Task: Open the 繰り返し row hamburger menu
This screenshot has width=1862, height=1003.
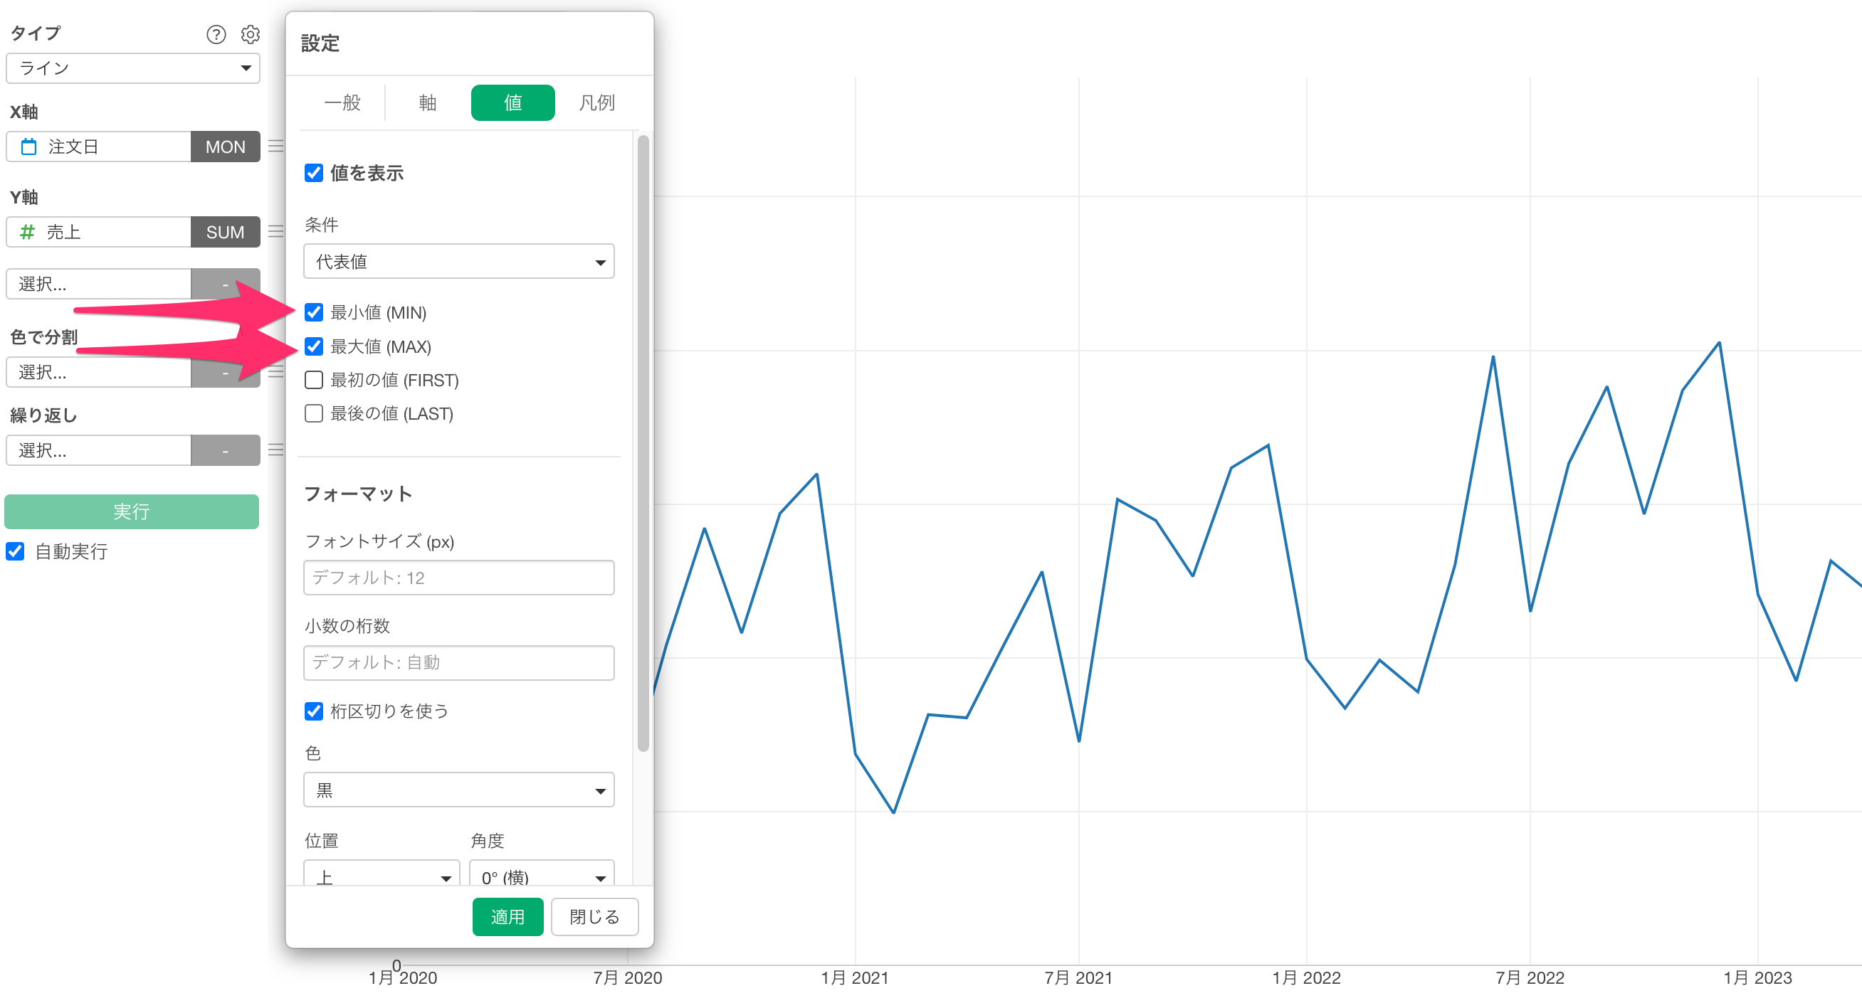Action: (x=275, y=450)
